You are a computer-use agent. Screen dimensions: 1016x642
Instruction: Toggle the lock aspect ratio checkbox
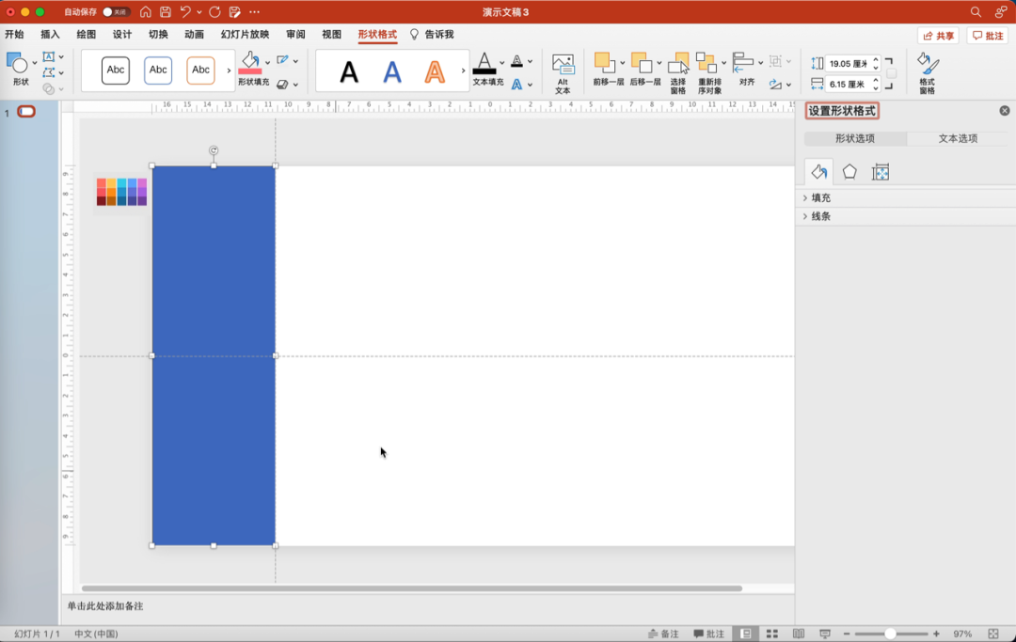pyautogui.click(x=892, y=73)
